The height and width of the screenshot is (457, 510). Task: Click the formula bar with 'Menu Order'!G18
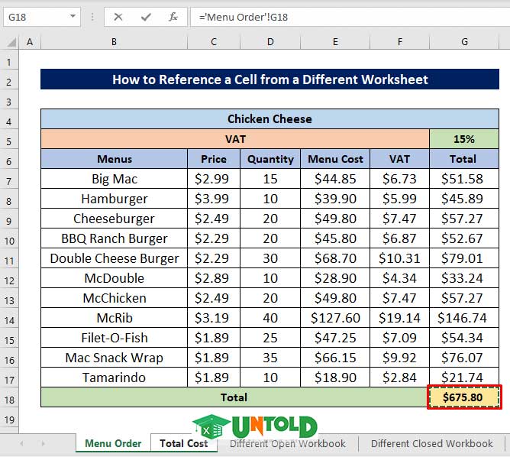tap(350, 17)
